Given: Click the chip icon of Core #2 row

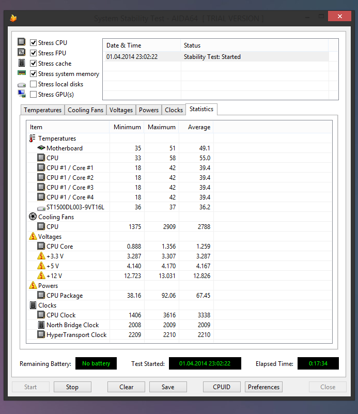Looking at the screenshot, I should tap(41, 177).
